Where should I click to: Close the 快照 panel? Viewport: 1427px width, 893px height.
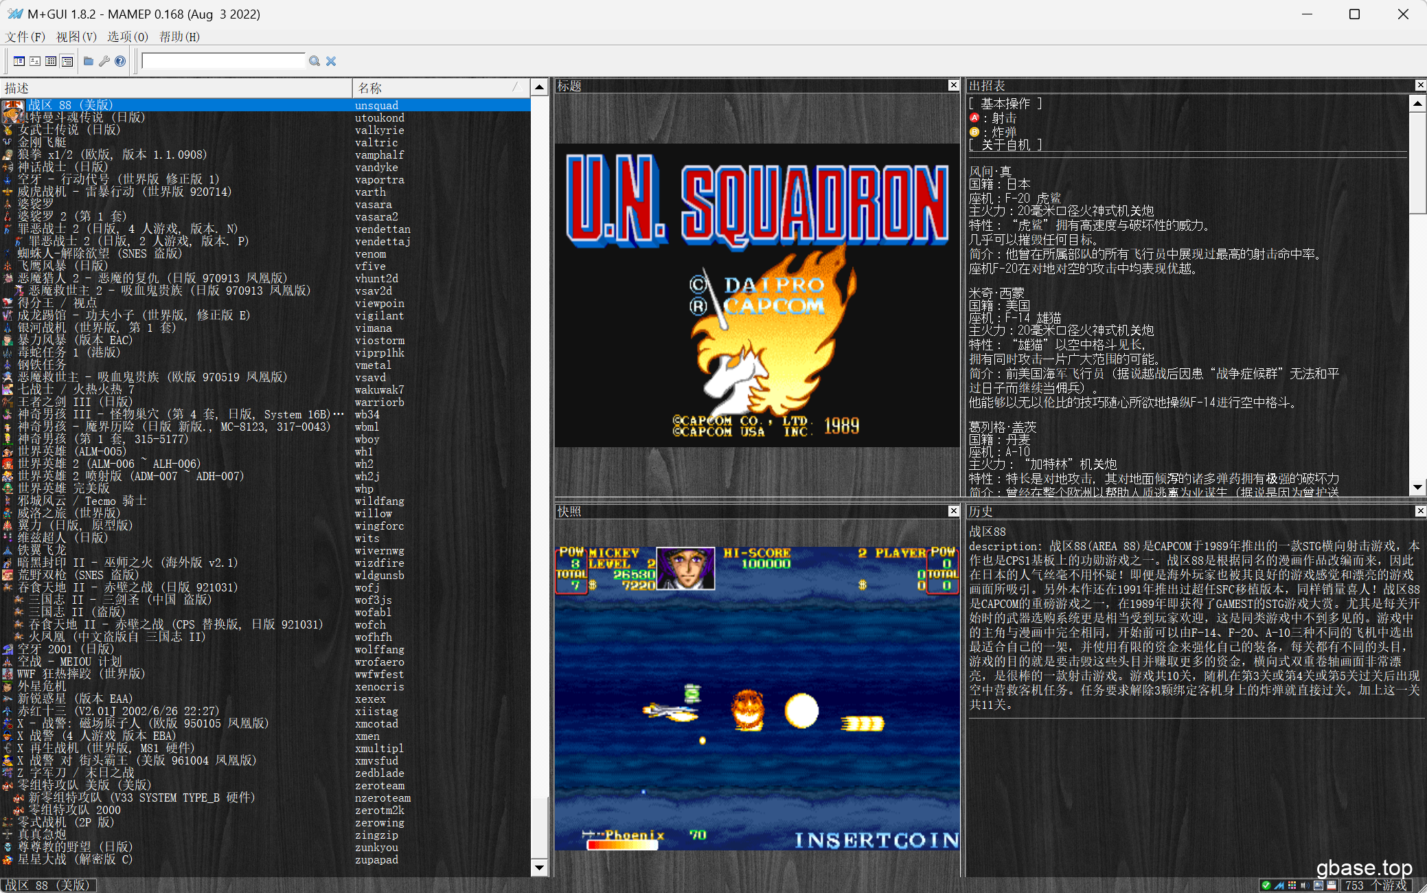coord(953,511)
